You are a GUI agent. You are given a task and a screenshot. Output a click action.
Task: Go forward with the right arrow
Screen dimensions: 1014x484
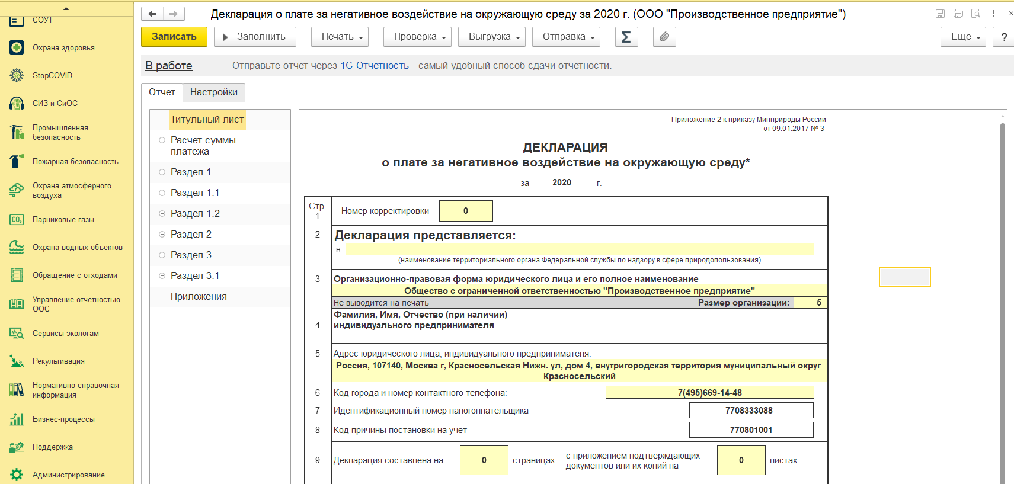(x=174, y=14)
